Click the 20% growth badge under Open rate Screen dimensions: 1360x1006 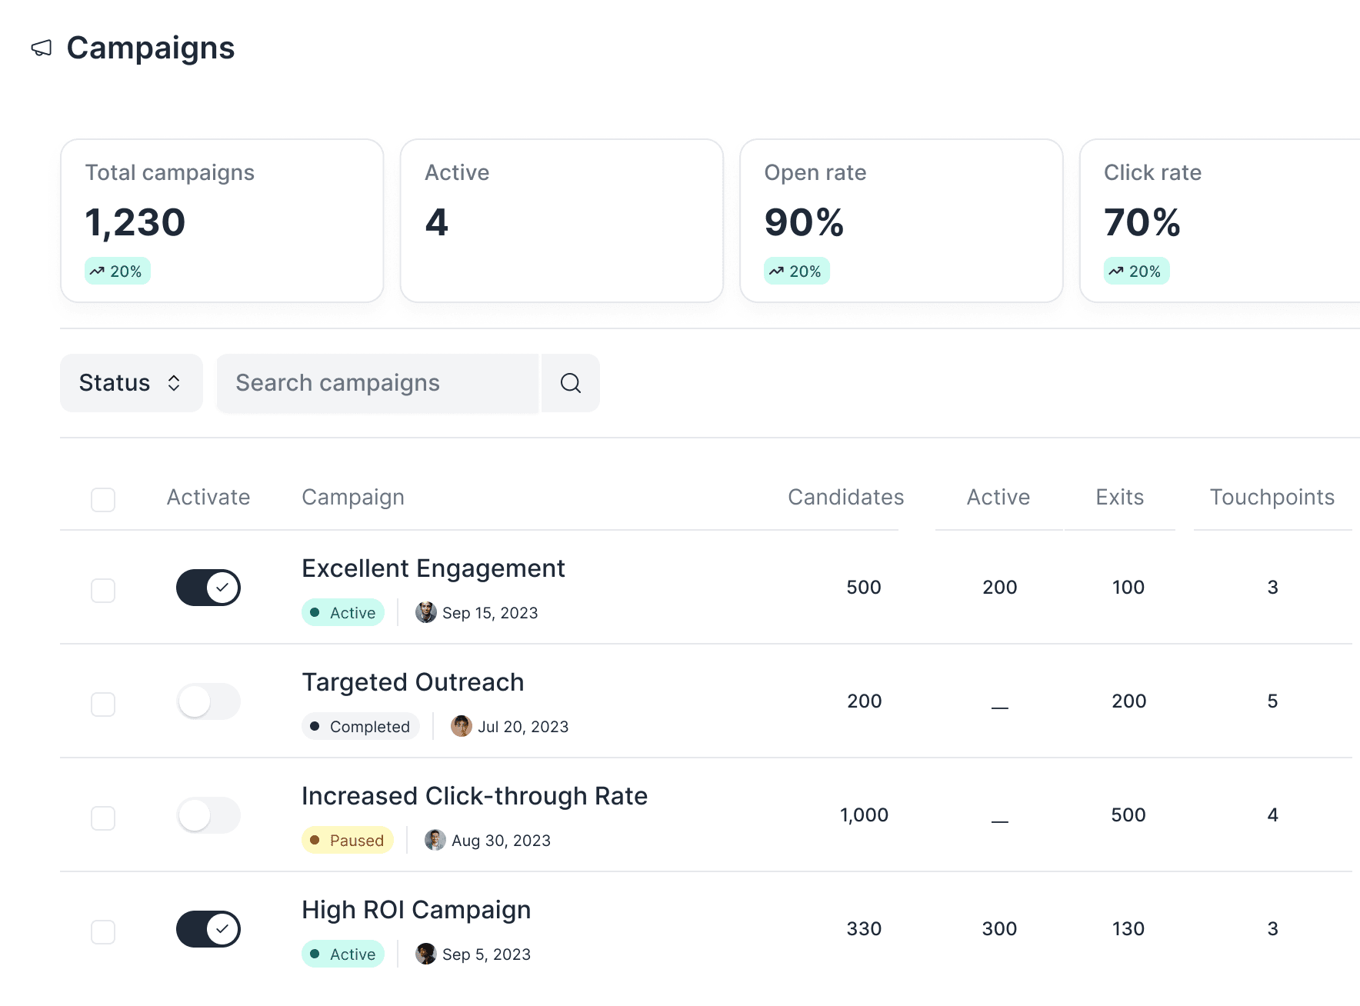point(796,270)
